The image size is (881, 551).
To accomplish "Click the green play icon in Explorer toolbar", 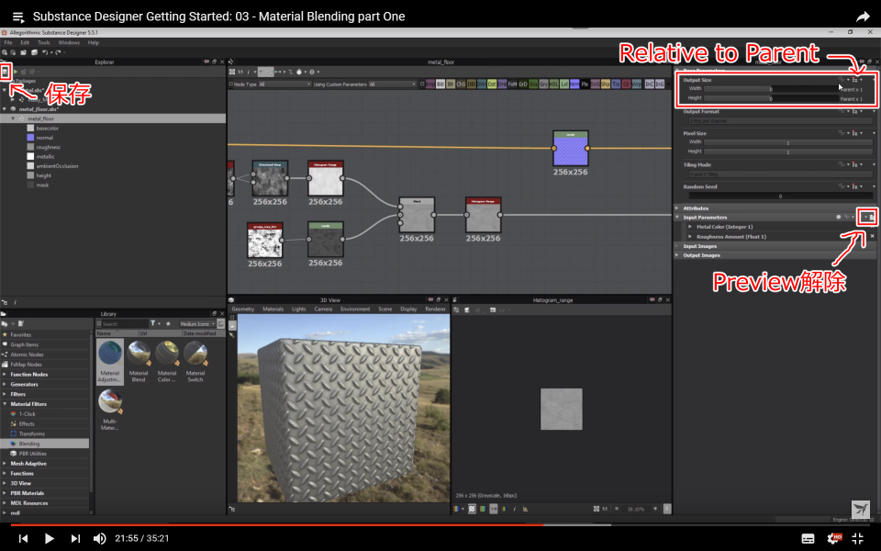I will [16, 72].
